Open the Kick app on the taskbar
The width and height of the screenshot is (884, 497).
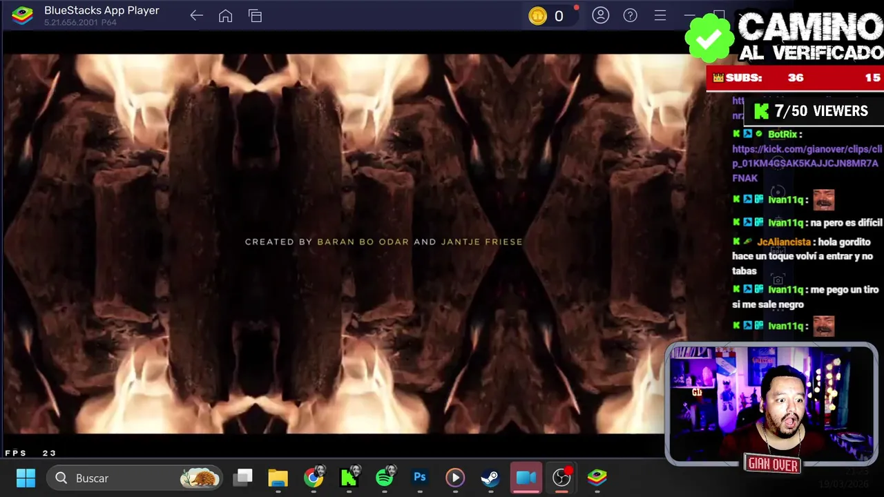point(349,478)
